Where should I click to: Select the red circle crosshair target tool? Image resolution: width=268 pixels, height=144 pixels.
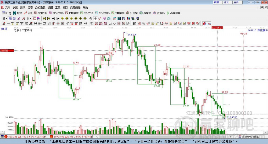(53, 24)
